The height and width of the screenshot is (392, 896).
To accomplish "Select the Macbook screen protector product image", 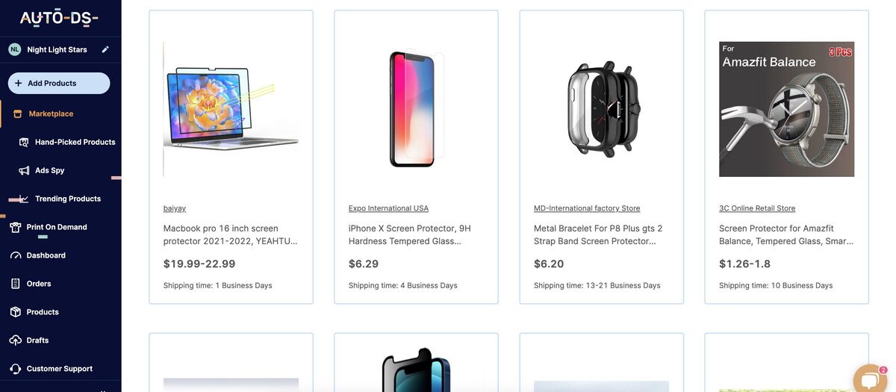I will pos(231,109).
